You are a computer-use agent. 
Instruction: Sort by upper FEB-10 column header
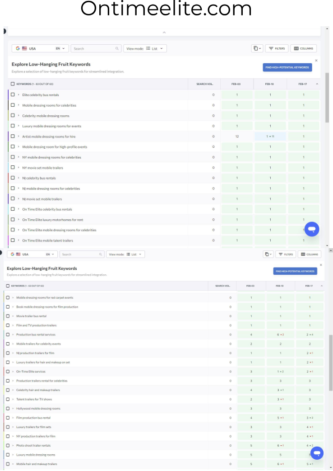click(x=269, y=84)
